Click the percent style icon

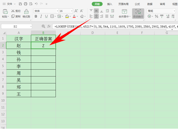pyautogui.click(x=156, y=16)
